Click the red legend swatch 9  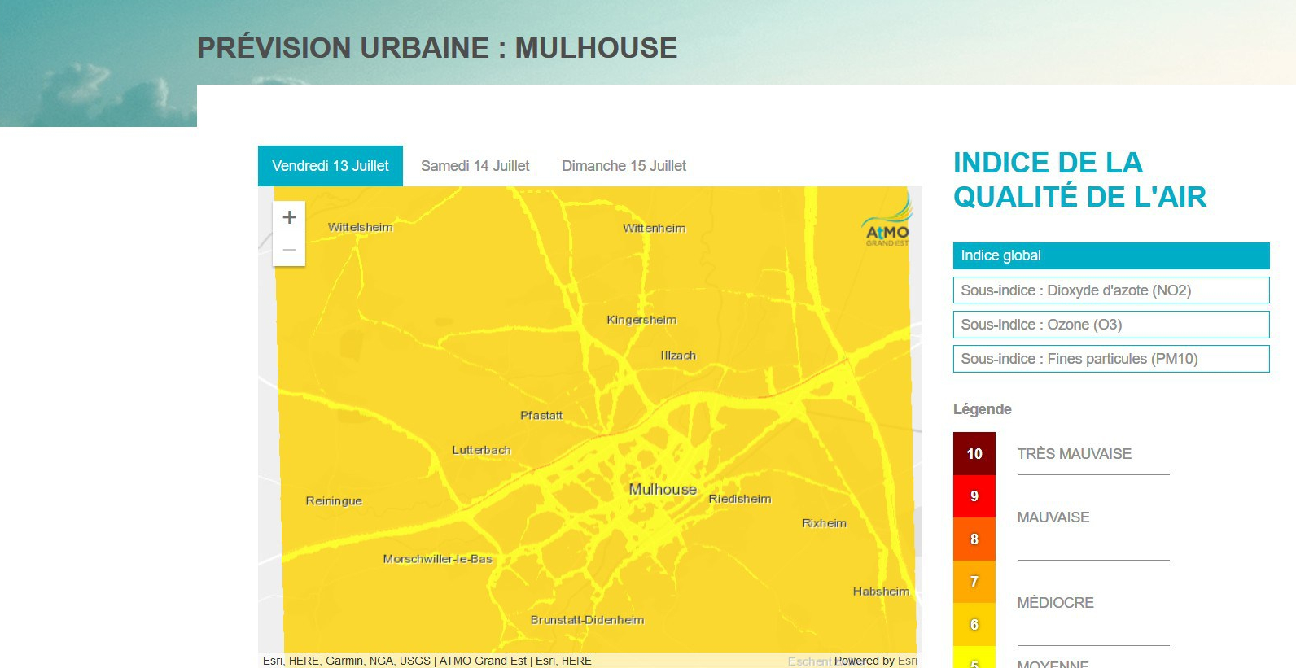[x=974, y=496]
